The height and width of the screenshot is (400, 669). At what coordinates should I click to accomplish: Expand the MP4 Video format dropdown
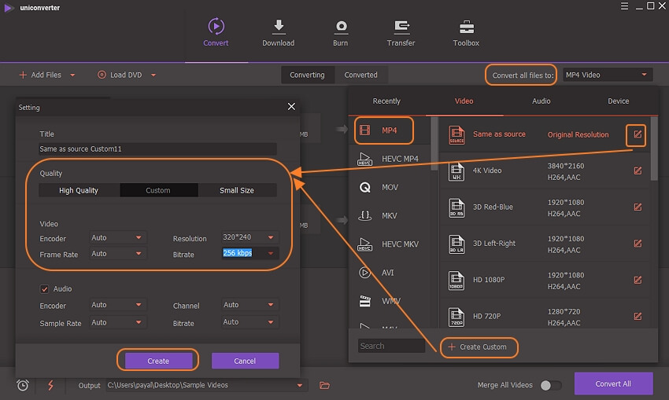click(607, 75)
